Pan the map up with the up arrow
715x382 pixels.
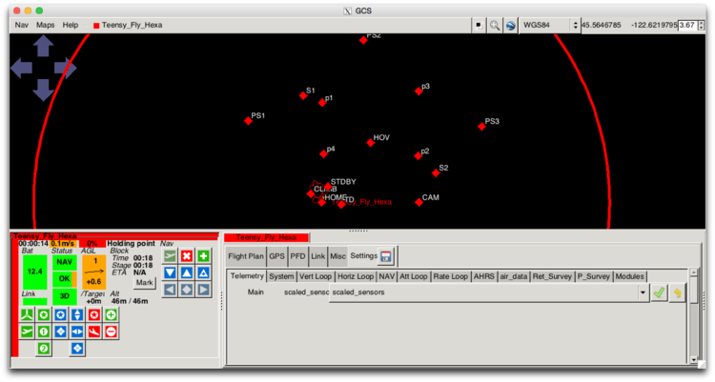43,47
